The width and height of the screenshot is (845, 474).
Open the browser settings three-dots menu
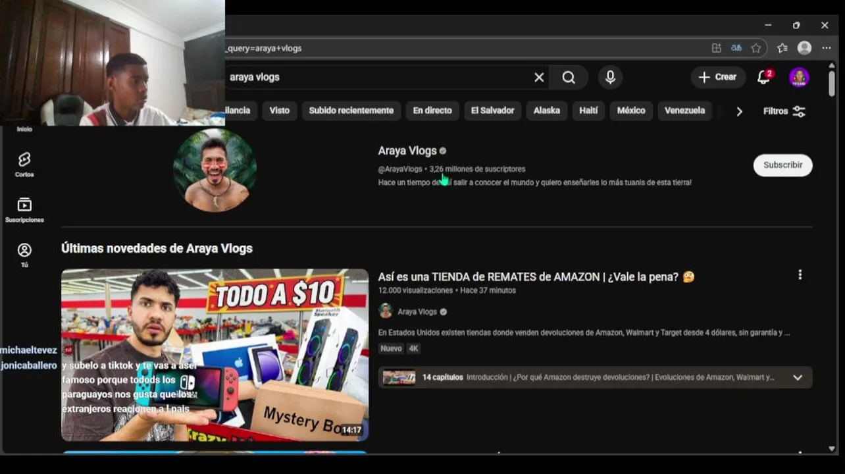[x=827, y=48]
